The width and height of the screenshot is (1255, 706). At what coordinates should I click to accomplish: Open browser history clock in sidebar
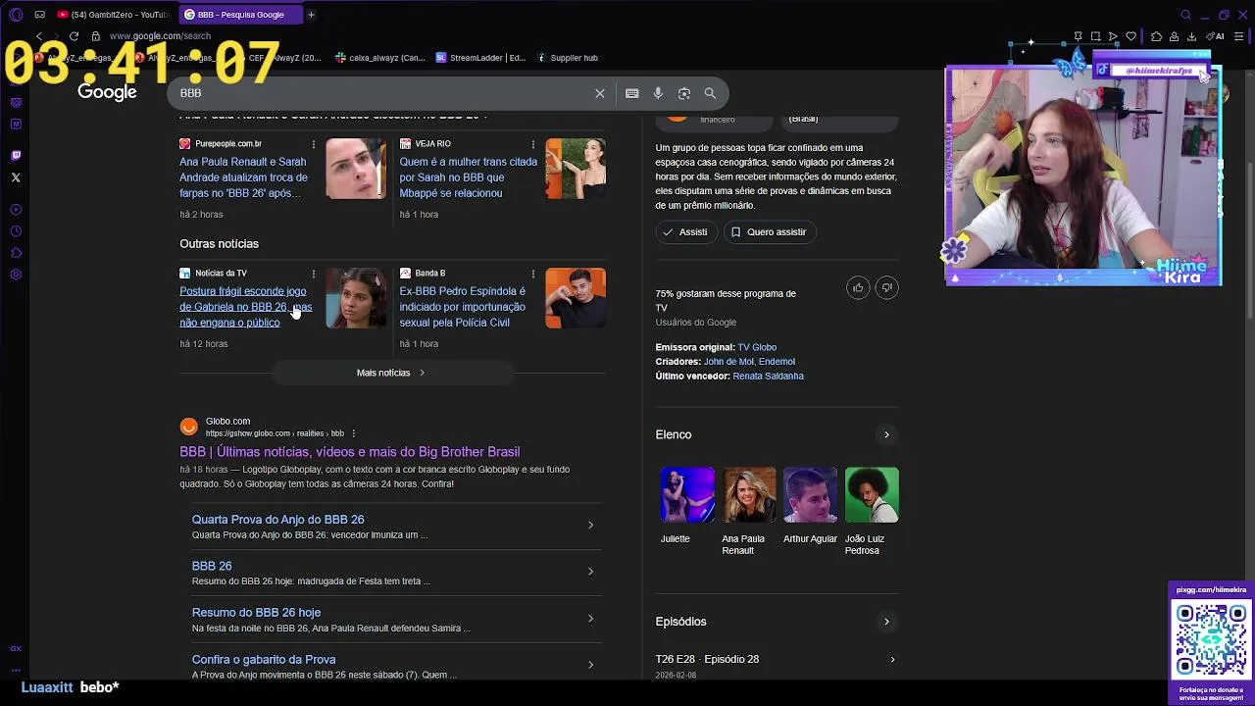16,231
